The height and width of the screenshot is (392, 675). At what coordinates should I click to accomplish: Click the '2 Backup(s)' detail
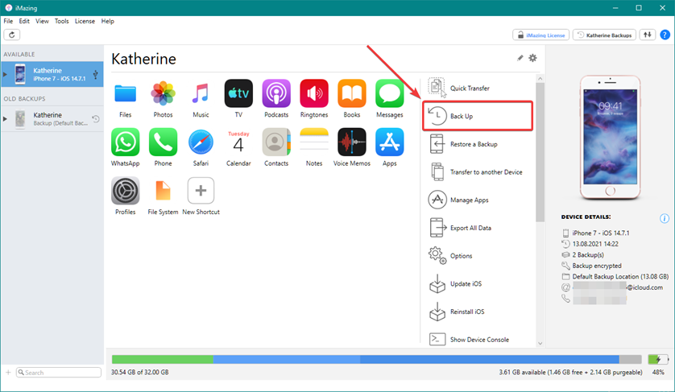click(588, 254)
